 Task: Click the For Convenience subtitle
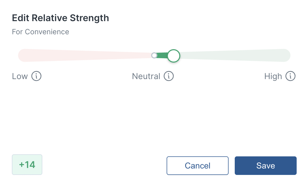tap(40, 32)
